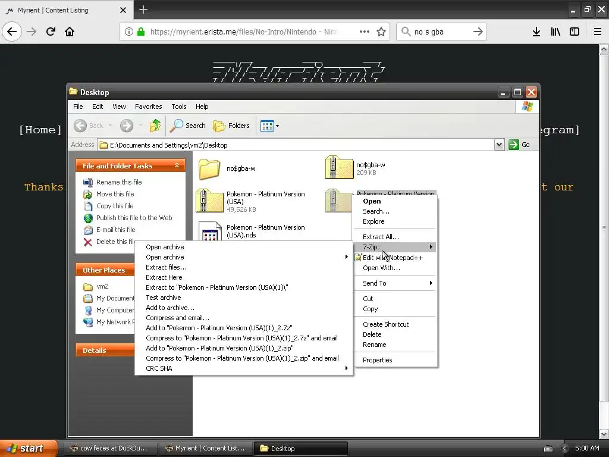
Task: Expand Send To submenu
Action: (x=395, y=283)
